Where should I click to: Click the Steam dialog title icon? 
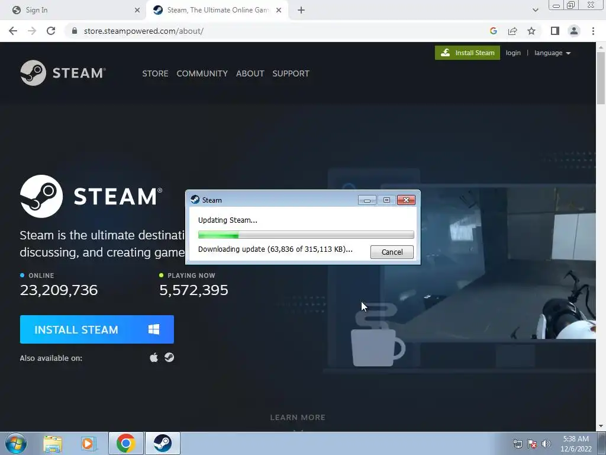click(x=195, y=200)
